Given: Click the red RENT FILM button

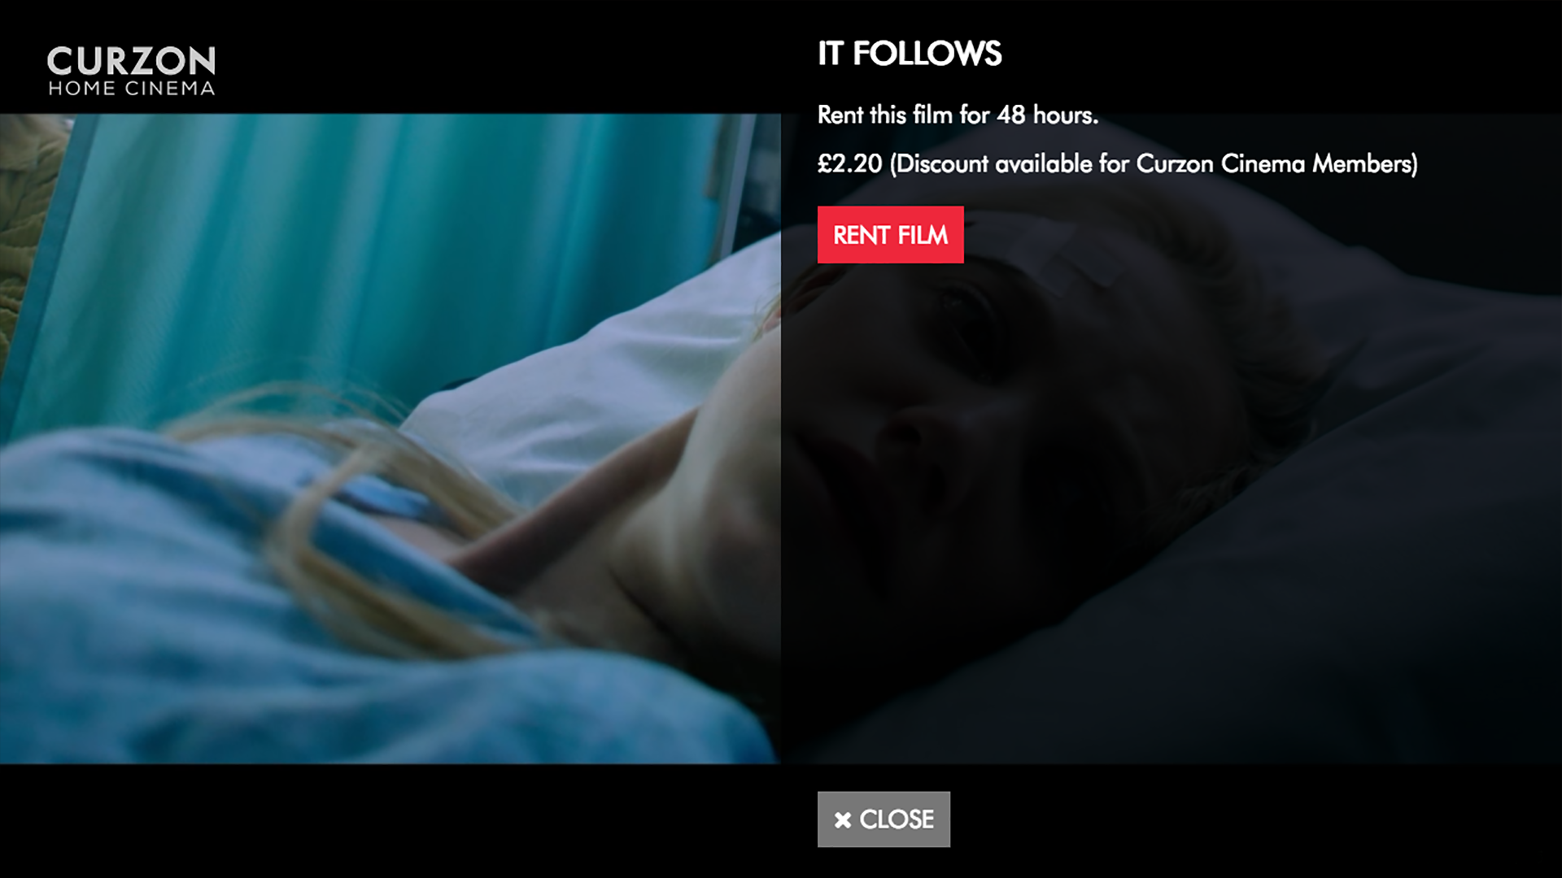Looking at the screenshot, I should (890, 235).
